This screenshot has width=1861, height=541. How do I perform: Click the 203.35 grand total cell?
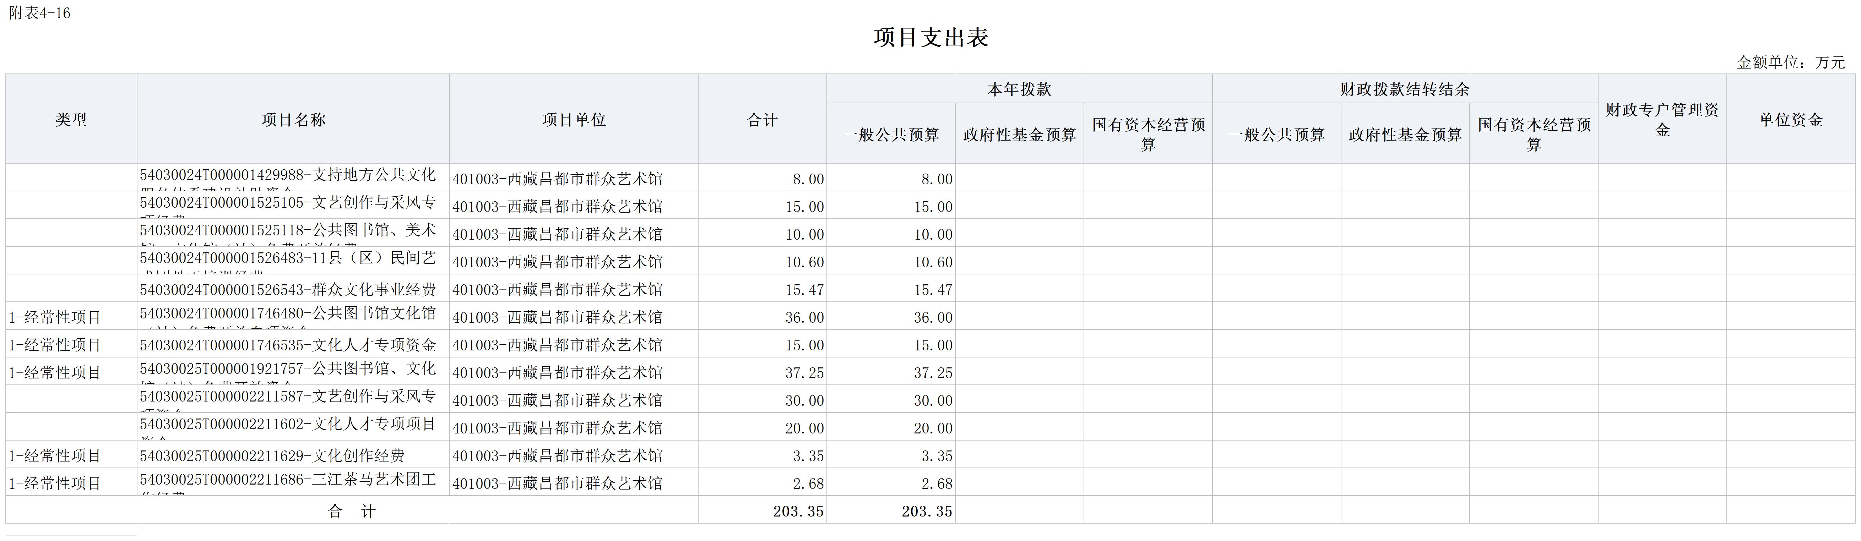pyautogui.click(x=798, y=512)
